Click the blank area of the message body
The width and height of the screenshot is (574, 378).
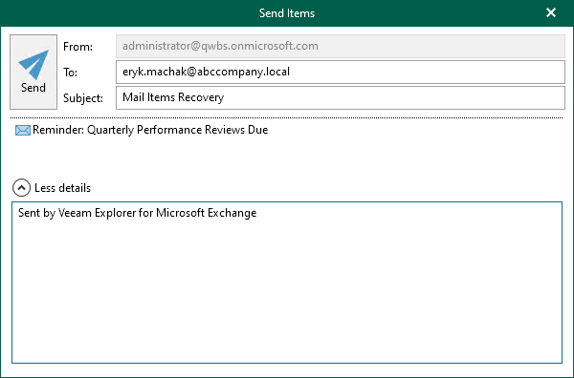coord(287,292)
